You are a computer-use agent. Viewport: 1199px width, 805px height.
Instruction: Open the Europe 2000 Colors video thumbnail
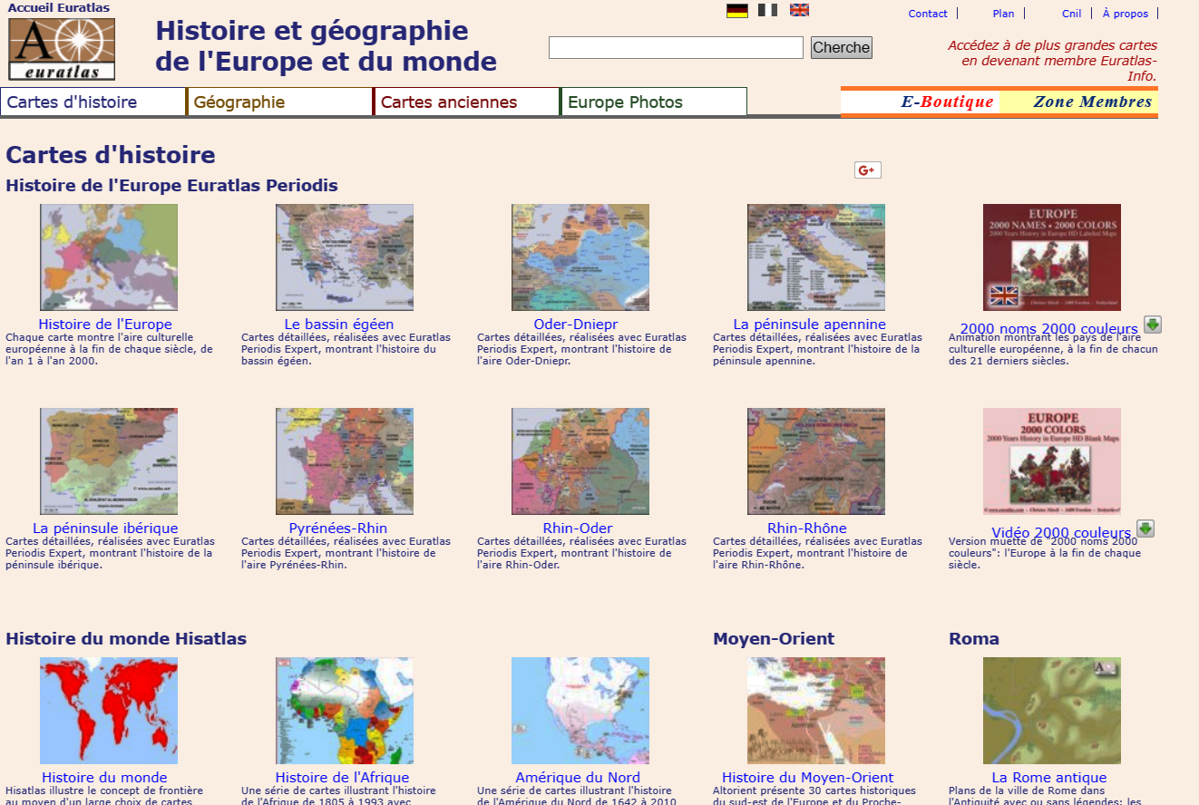pyautogui.click(x=1052, y=461)
